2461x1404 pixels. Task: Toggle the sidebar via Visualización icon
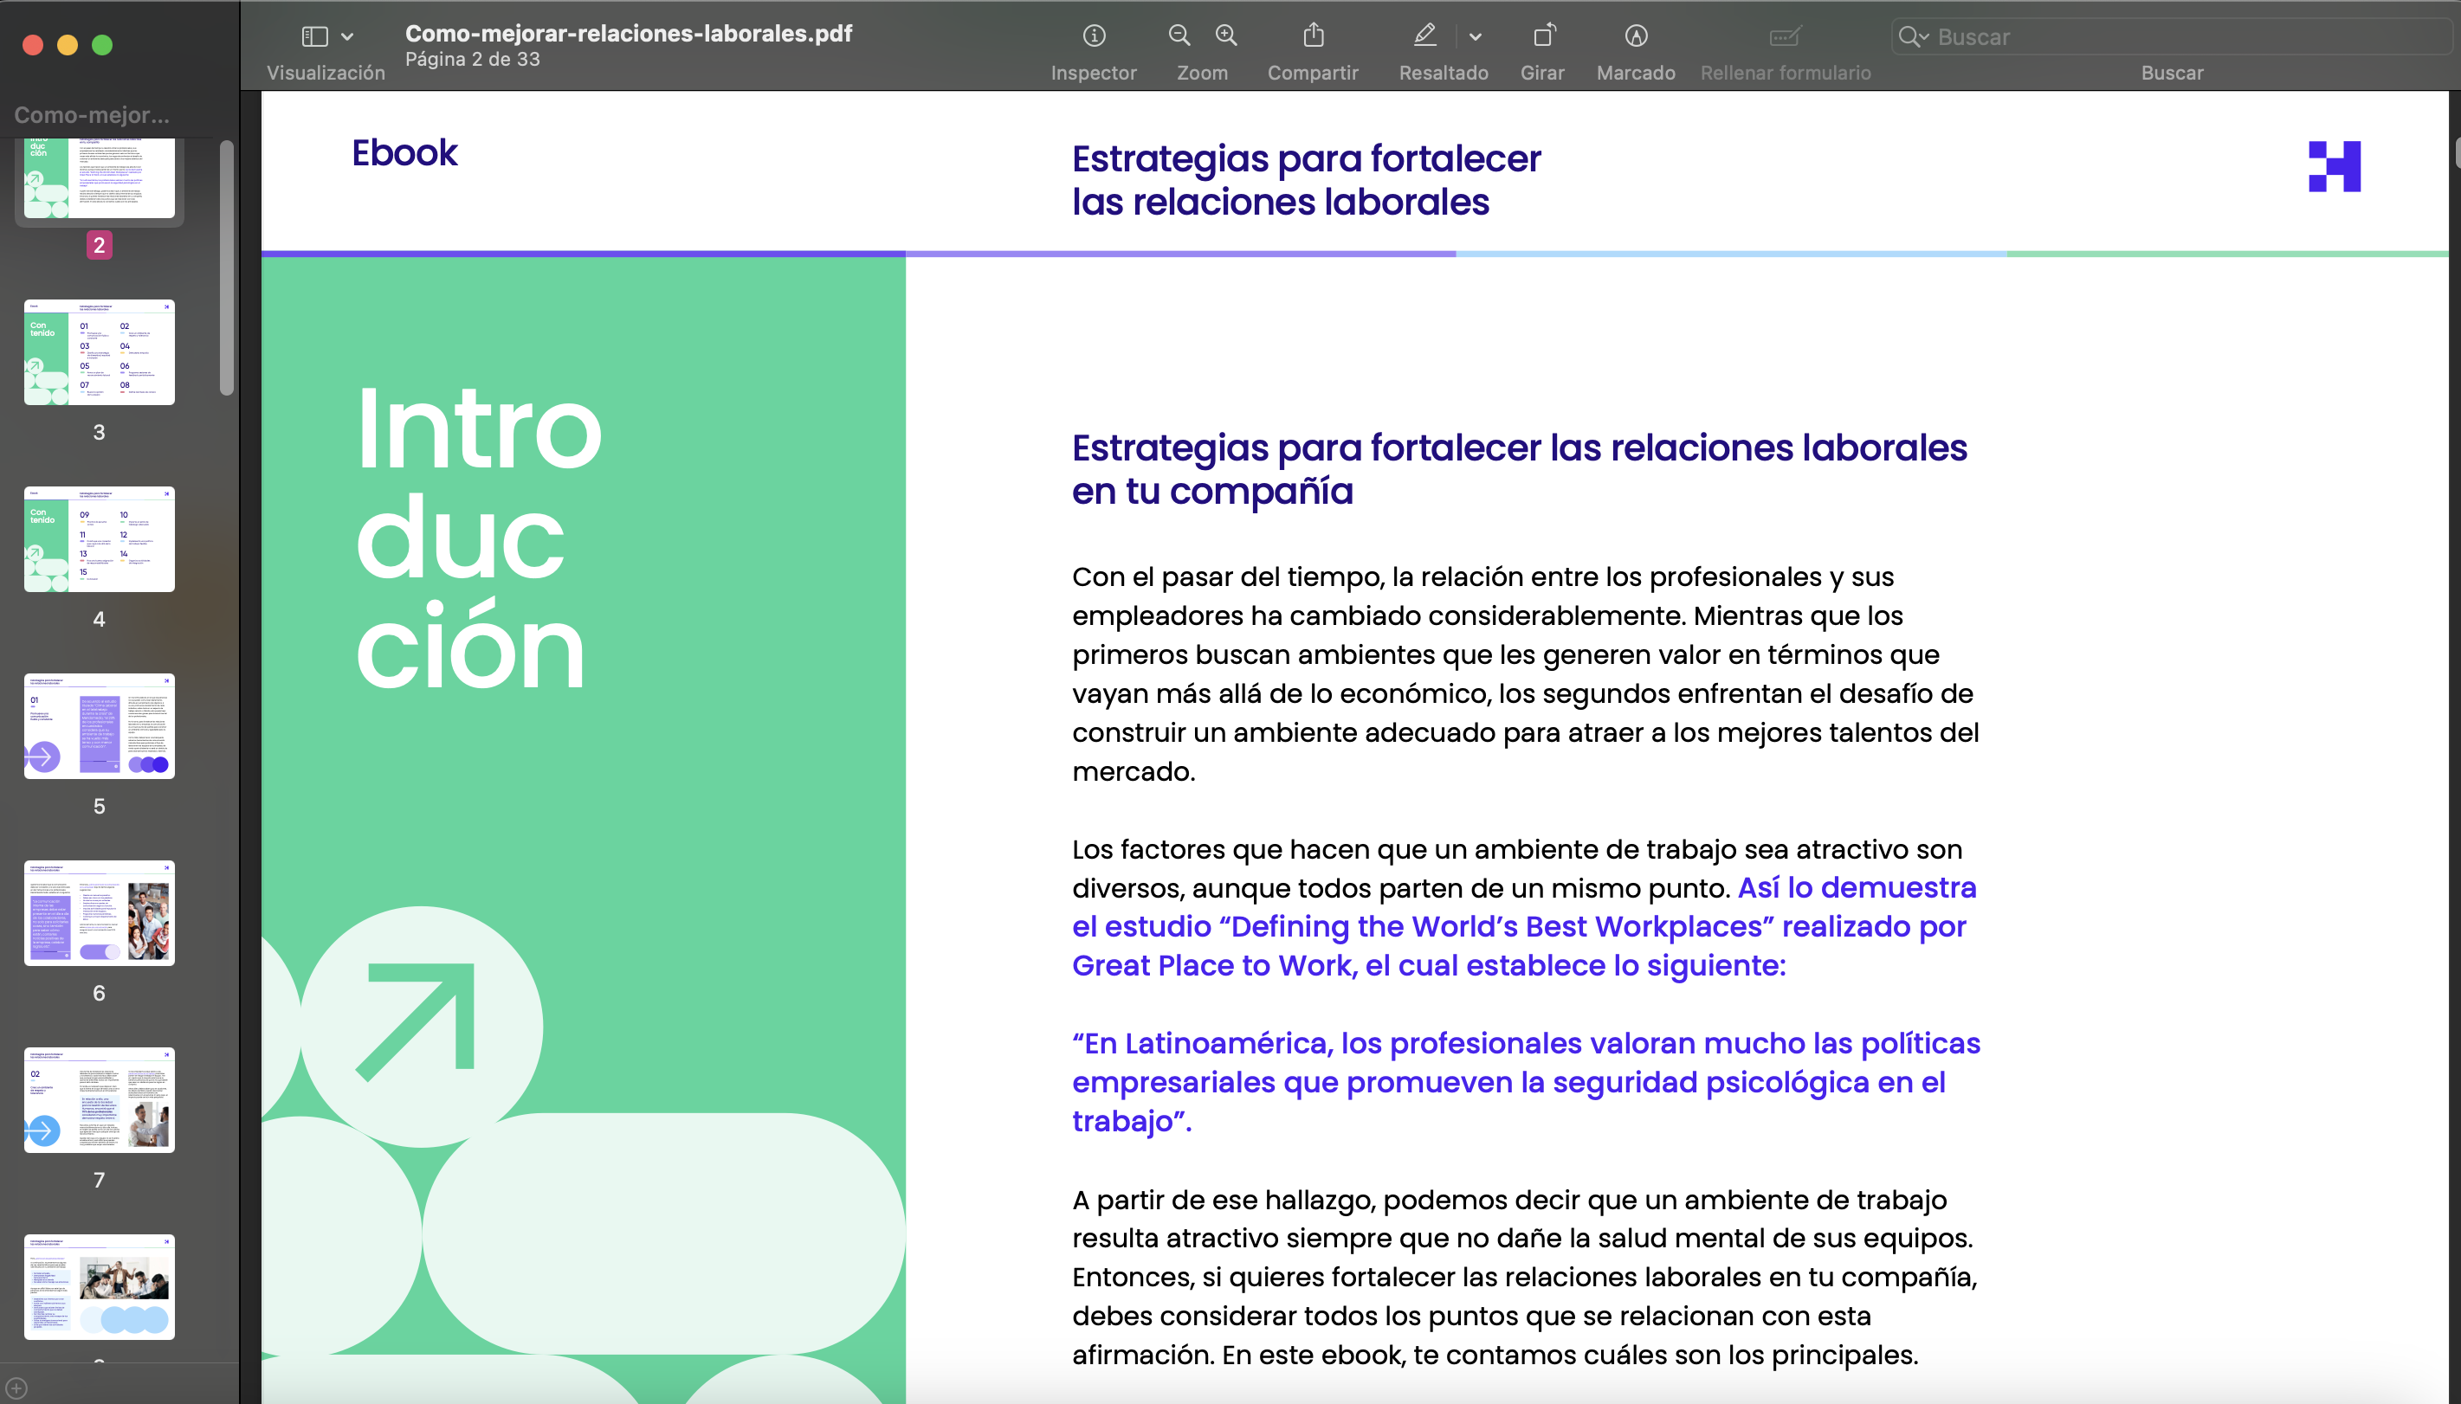coord(313,35)
